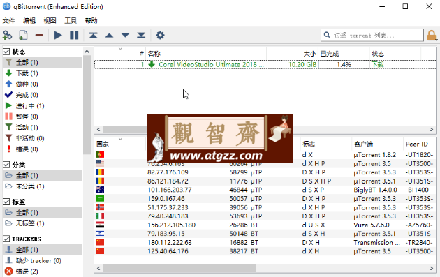Click the add torrent file icon

(23, 36)
